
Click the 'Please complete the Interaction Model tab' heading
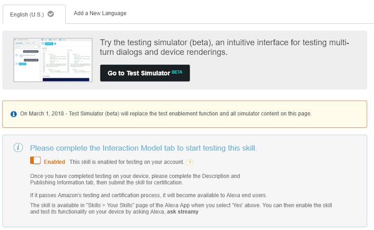144,148
